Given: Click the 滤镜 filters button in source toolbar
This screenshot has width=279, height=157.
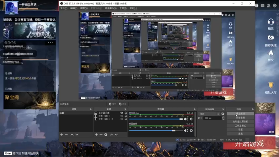Looking at the screenshot, I should point(123,104).
